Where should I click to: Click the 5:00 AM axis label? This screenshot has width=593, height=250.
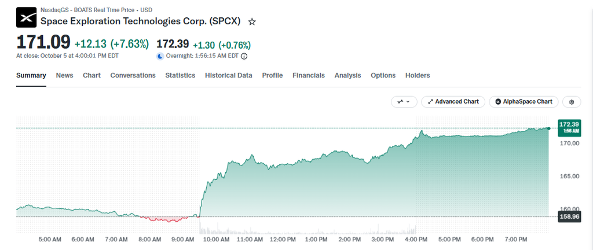pos(50,240)
